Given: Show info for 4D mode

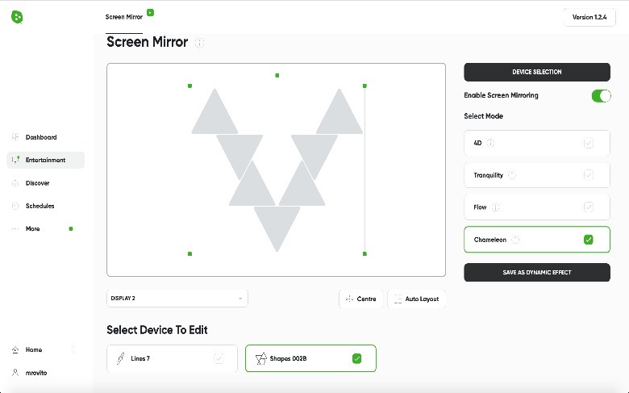Looking at the screenshot, I should pyautogui.click(x=490, y=143).
